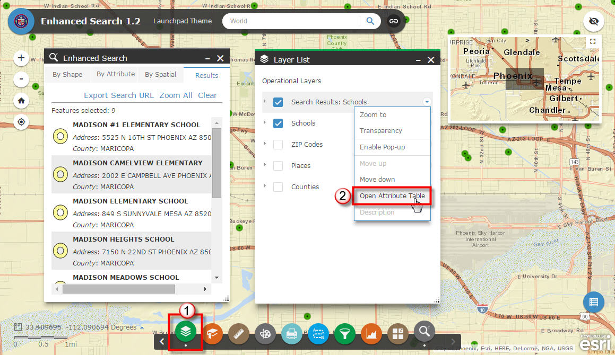Click the results vertical scrollbar thumb

[216, 163]
